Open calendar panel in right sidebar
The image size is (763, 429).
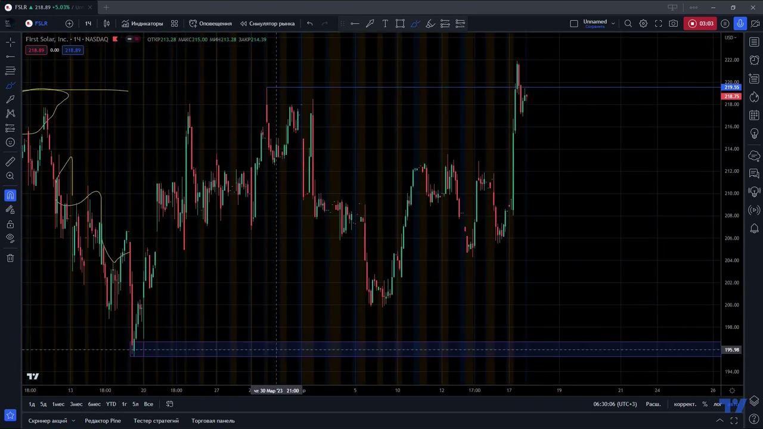pyautogui.click(x=754, y=115)
